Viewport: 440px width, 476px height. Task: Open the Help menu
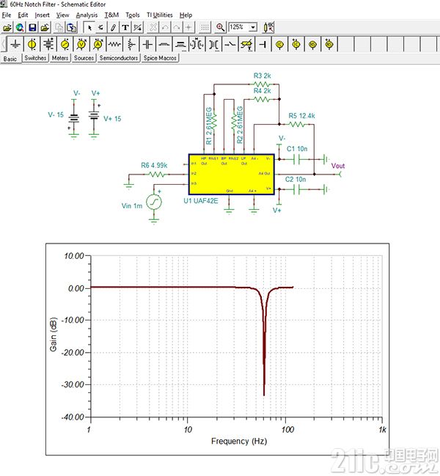(186, 15)
